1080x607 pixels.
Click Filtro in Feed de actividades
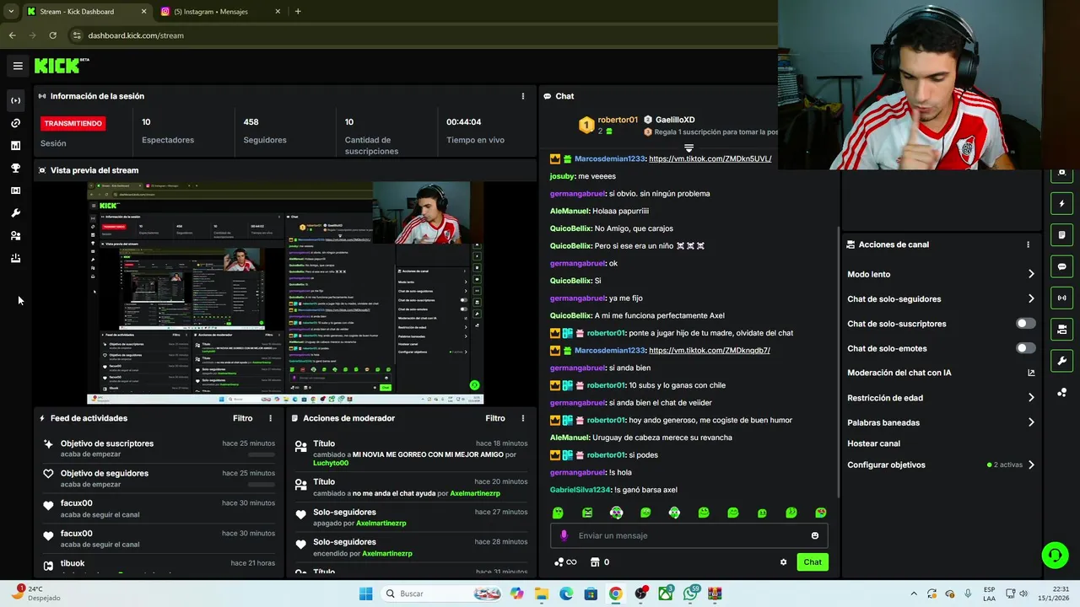(243, 418)
